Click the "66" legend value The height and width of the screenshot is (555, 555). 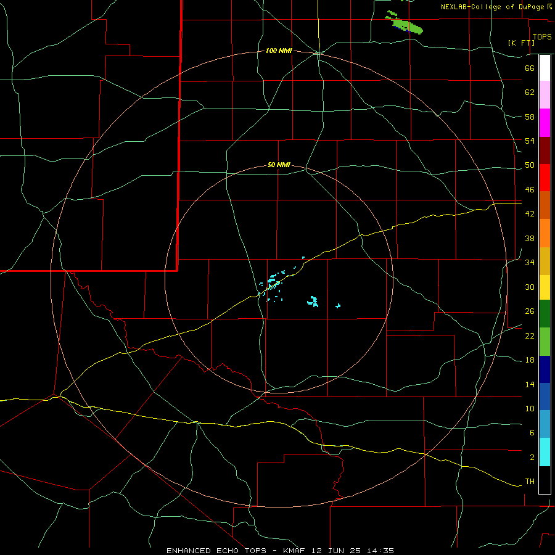(x=530, y=68)
